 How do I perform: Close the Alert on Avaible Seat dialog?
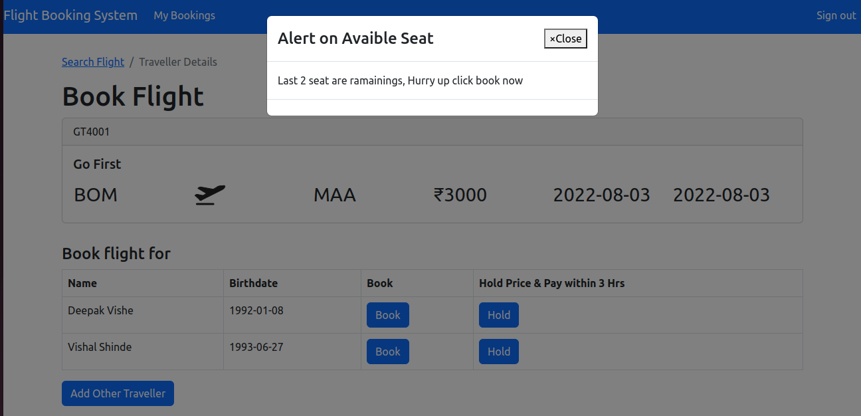[x=565, y=39]
